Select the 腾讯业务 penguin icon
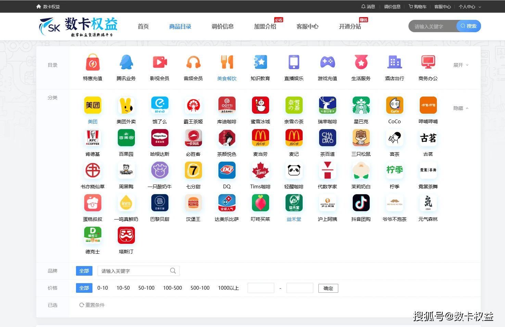The height and width of the screenshot is (327, 505). (126, 62)
